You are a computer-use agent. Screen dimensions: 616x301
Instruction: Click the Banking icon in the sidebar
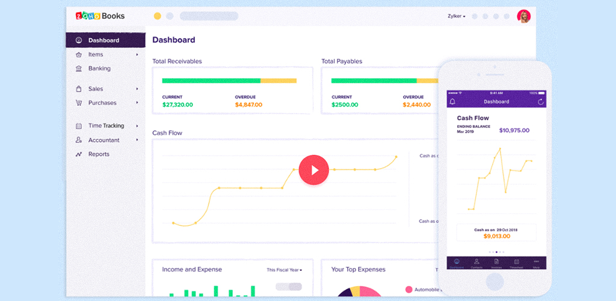(x=79, y=68)
